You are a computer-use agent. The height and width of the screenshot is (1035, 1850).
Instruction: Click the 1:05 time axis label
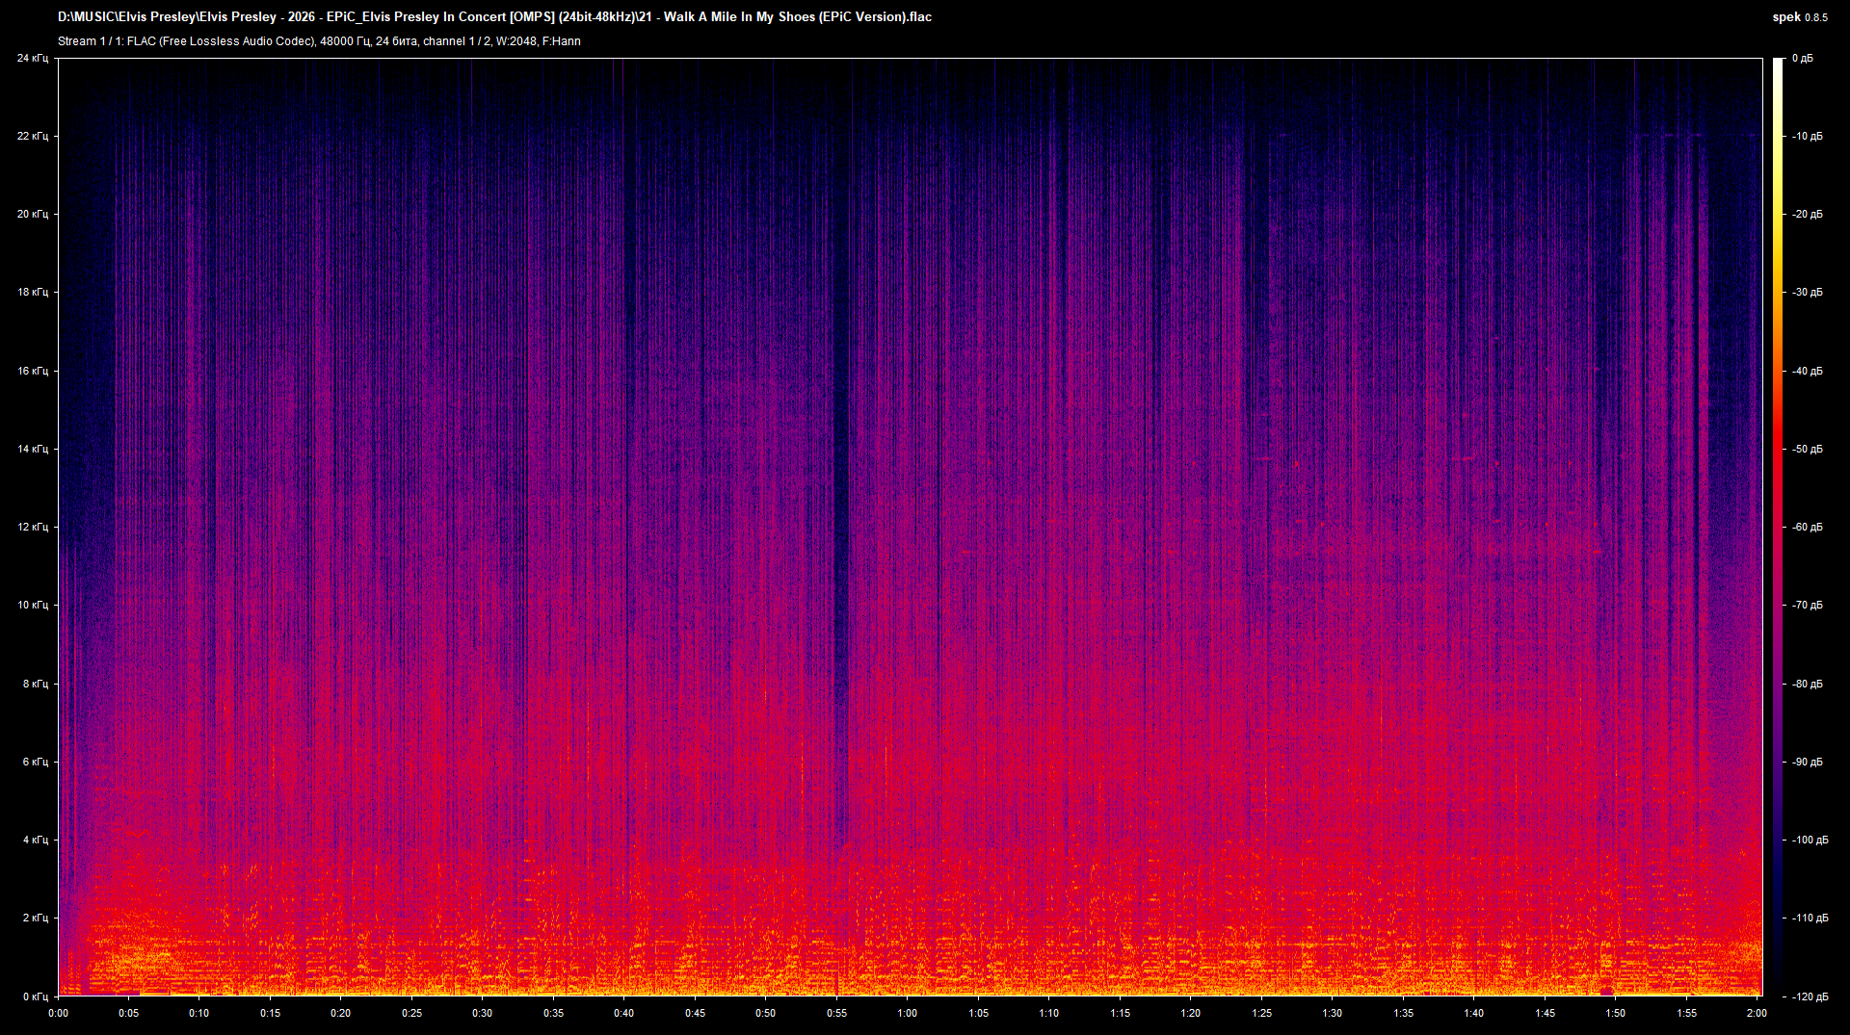click(978, 1013)
